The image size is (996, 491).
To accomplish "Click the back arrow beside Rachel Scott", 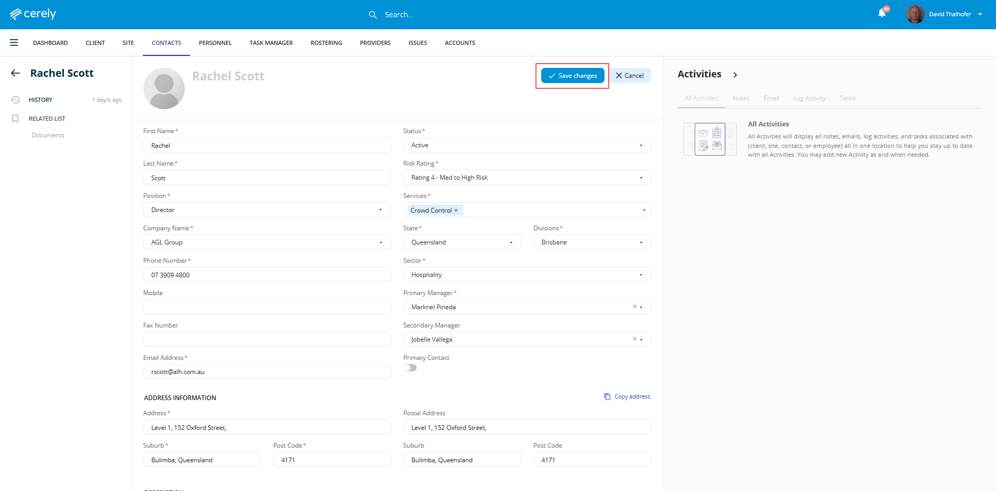I will [x=16, y=73].
